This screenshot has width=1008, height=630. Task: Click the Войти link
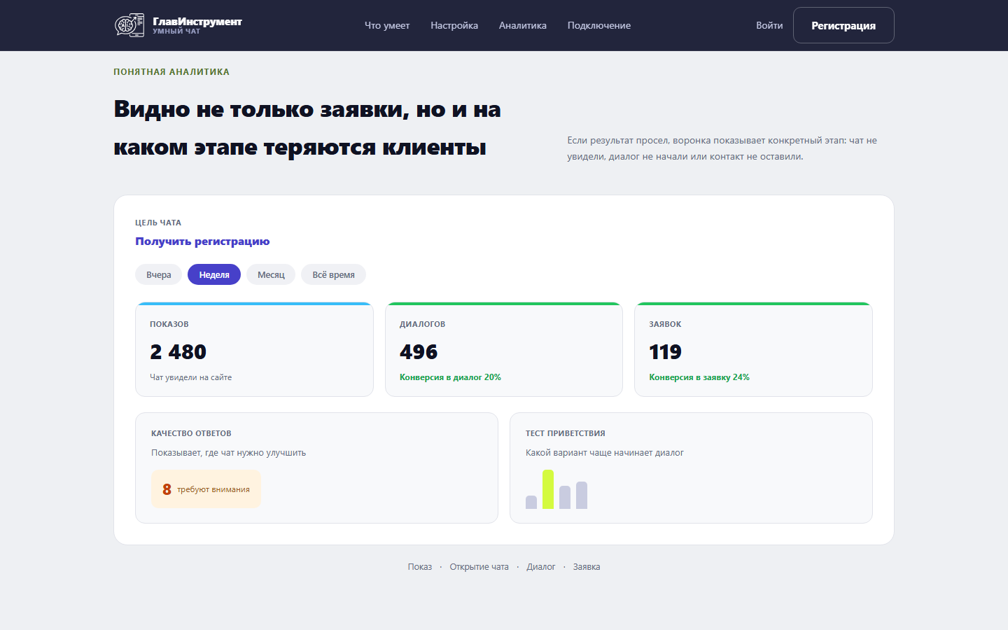pos(769,26)
